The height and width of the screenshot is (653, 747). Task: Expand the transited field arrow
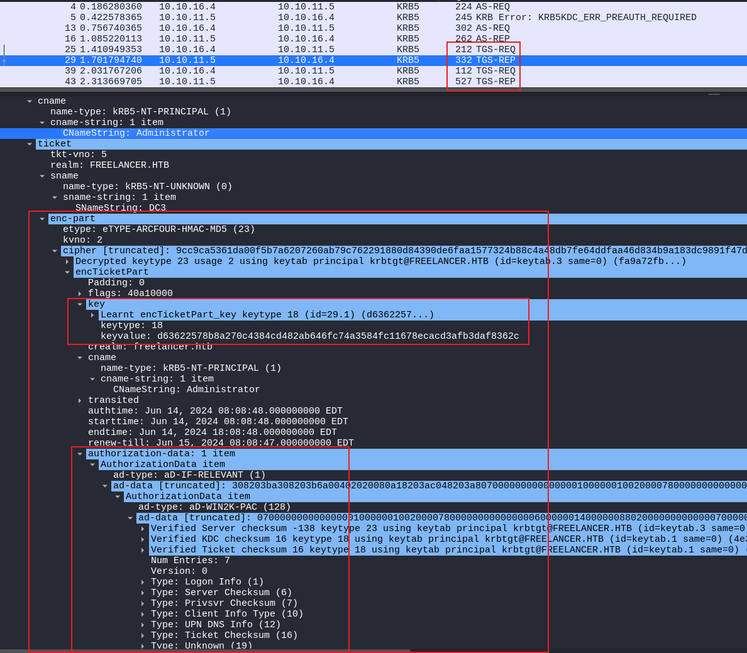[x=80, y=400]
